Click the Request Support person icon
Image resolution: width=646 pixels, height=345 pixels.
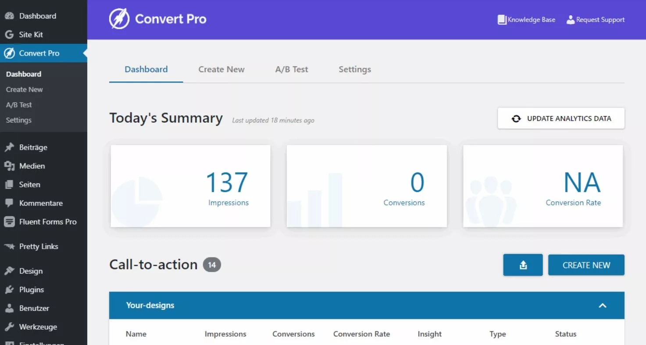[x=570, y=19]
